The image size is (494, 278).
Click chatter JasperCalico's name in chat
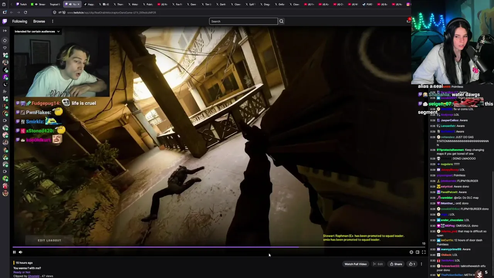(x=450, y=120)
